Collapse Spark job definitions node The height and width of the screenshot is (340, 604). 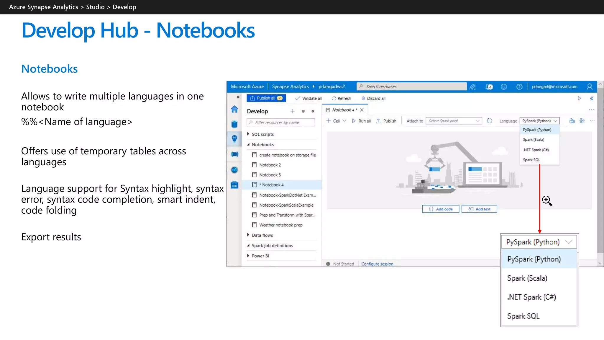(248, 245)
